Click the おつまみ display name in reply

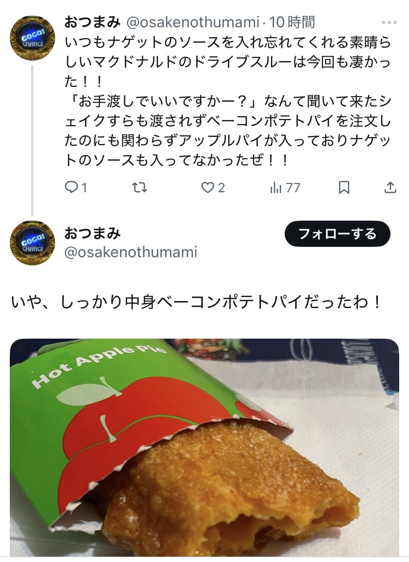pos(92,233)
